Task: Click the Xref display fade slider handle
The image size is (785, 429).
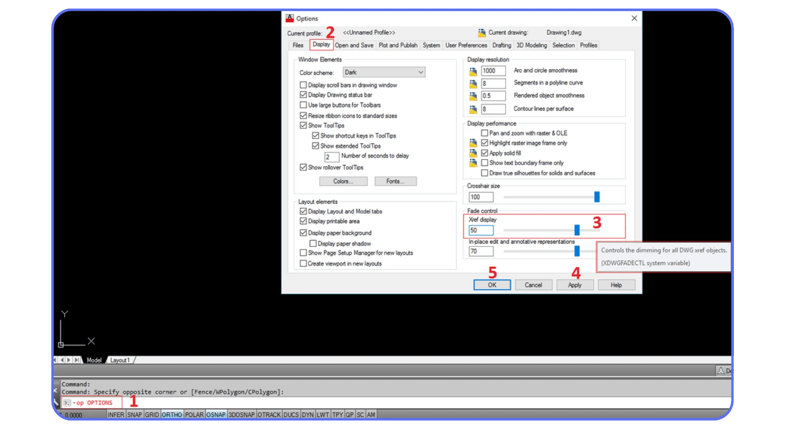Action: pyautogui.click(x=577, y=230)
